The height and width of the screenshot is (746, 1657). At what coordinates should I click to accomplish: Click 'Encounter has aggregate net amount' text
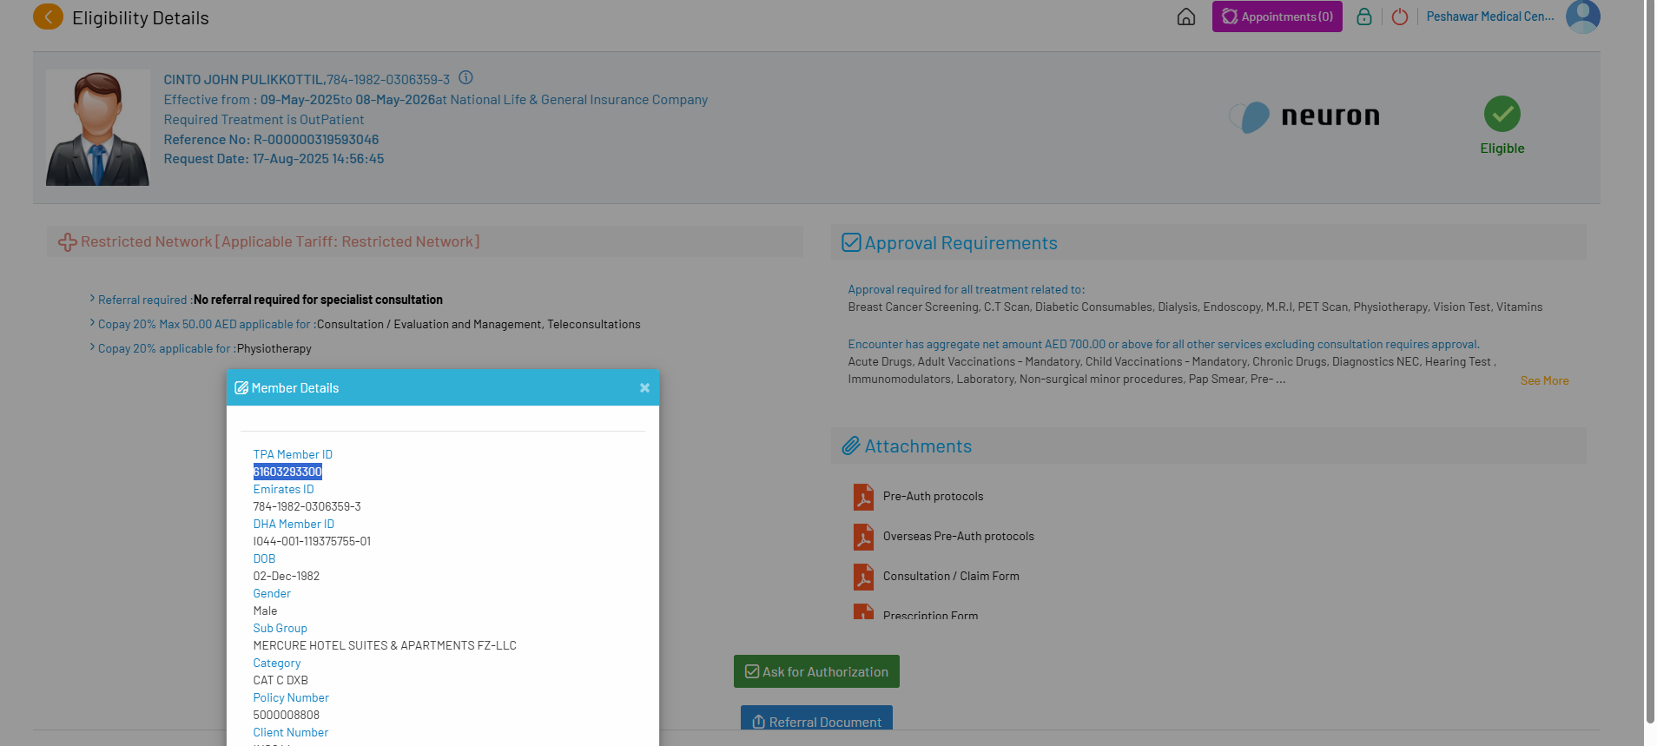point(1164,344)
